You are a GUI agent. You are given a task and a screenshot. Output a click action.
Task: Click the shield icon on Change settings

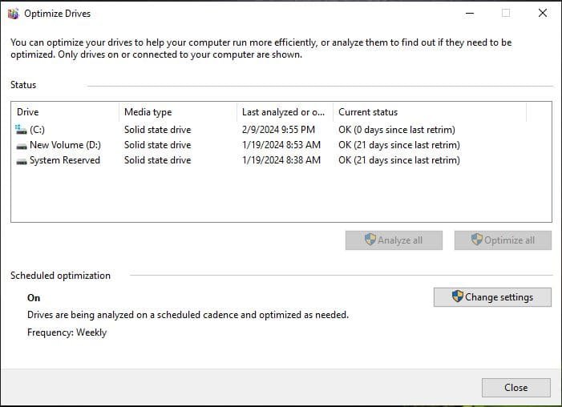[458, 296]
